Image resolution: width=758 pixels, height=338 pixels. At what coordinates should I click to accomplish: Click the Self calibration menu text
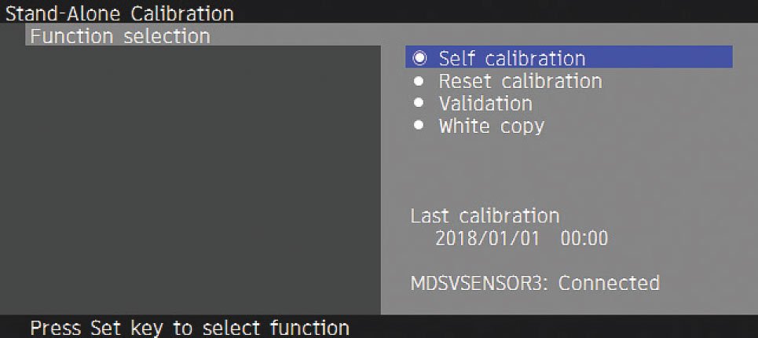point(512,58)
